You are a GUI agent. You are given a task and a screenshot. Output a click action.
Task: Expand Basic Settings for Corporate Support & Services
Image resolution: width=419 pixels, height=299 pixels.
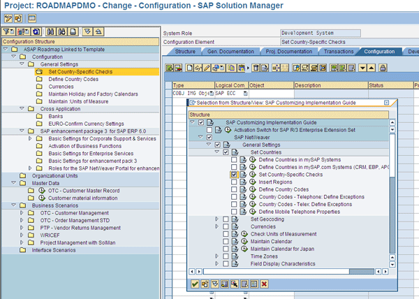(x=30, y=138)
